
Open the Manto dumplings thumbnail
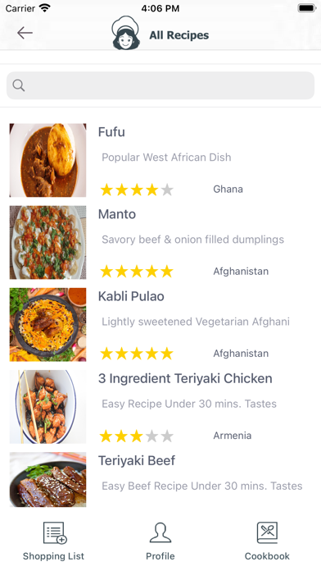click(47, 242)
